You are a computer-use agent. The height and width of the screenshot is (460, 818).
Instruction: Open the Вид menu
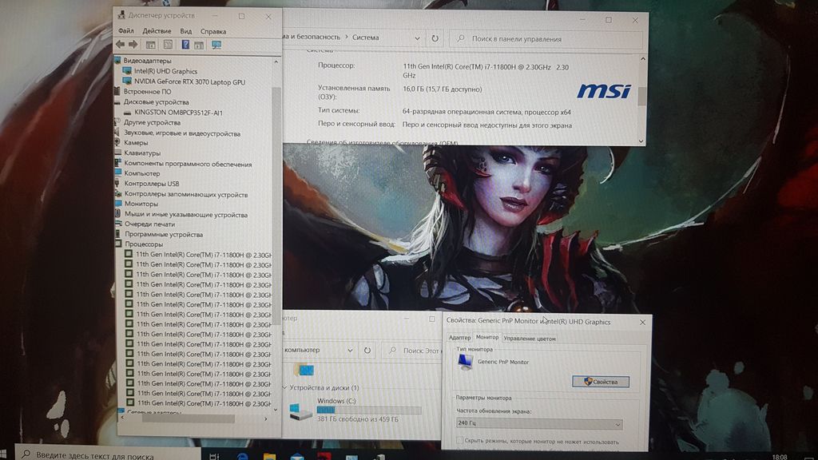pyautogui.click(x=185, y=31)
